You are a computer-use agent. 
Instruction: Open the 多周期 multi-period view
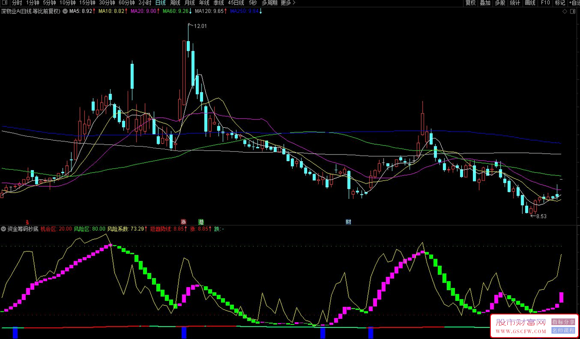tap(269, 3)
